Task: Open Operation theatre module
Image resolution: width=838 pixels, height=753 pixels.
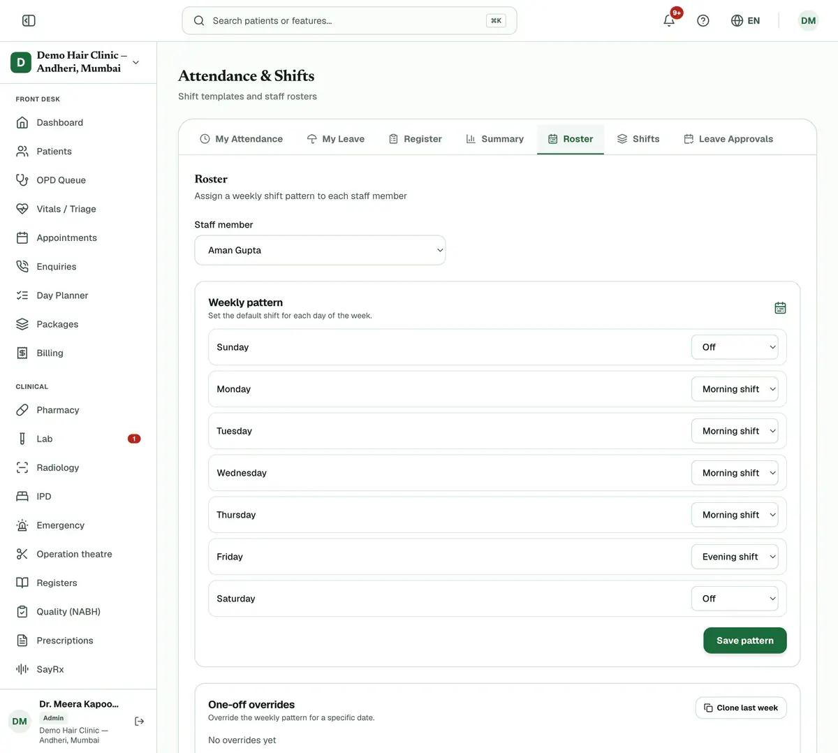Action: pos(78,554)
